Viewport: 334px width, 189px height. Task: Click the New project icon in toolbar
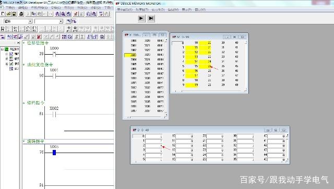click(3, 14)
